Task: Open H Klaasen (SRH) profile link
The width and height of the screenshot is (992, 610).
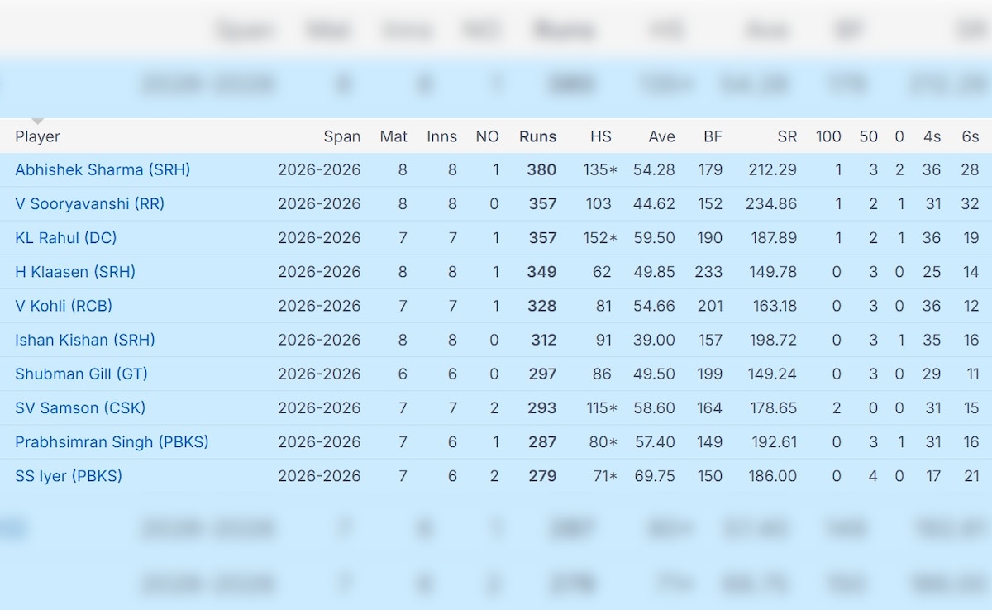Action: [75, 272]
